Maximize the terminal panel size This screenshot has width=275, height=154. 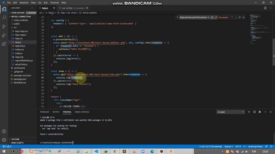click(265, 112)
